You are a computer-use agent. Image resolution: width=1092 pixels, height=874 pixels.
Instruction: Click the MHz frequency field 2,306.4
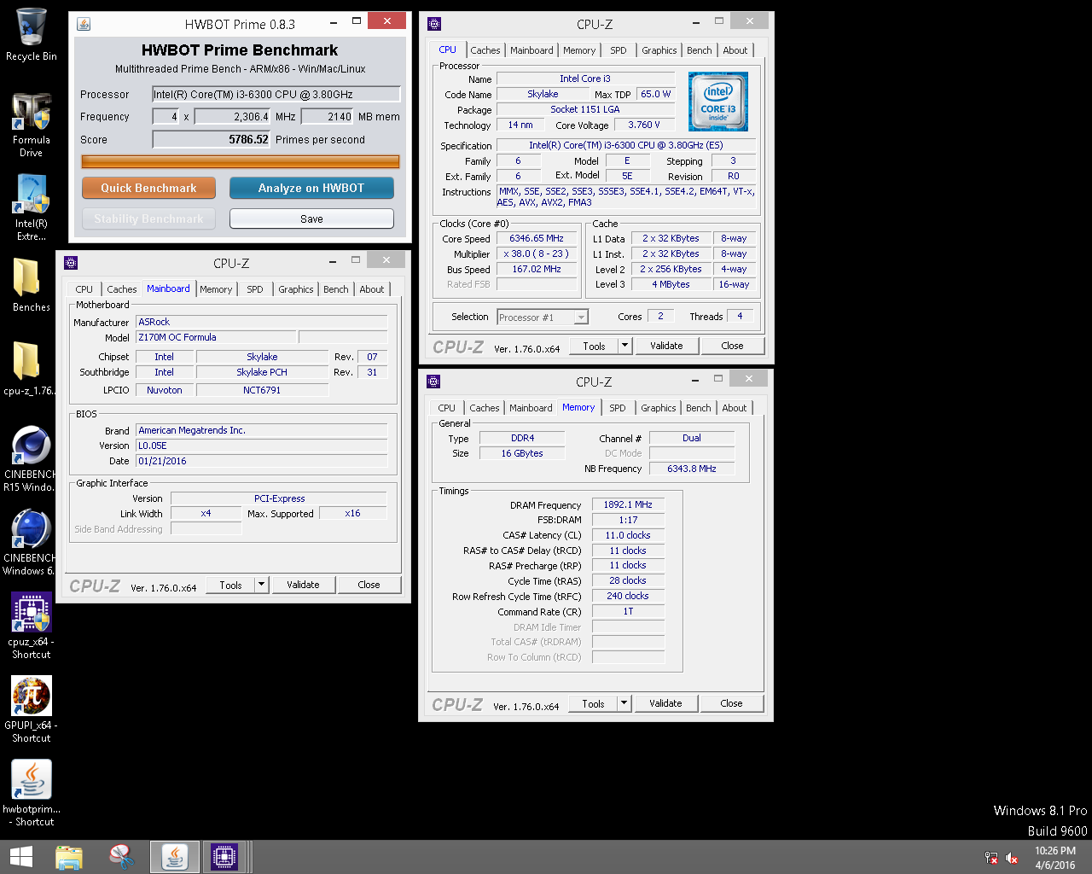[233, 117]
